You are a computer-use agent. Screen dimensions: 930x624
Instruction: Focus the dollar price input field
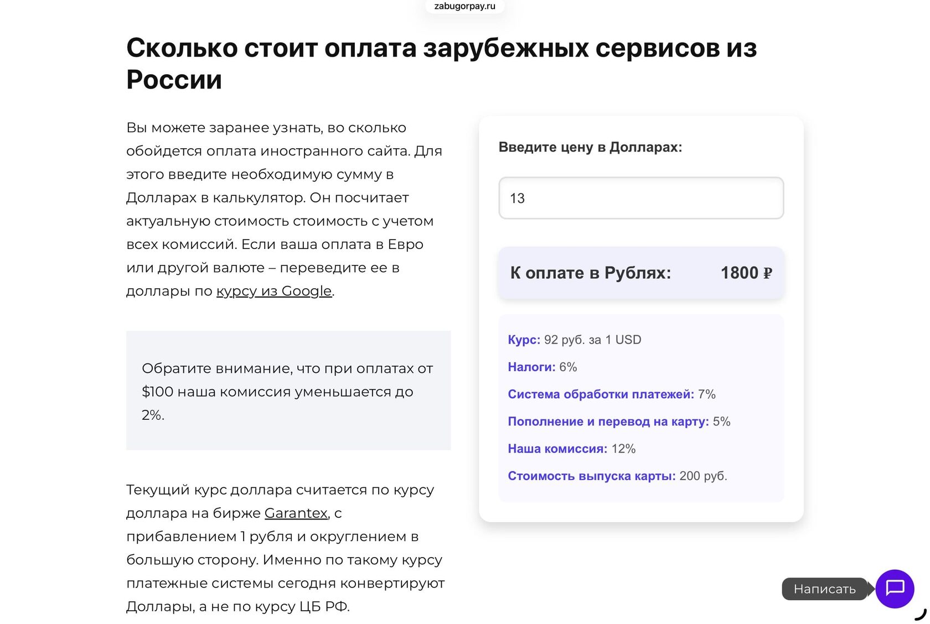pos(641,198)
